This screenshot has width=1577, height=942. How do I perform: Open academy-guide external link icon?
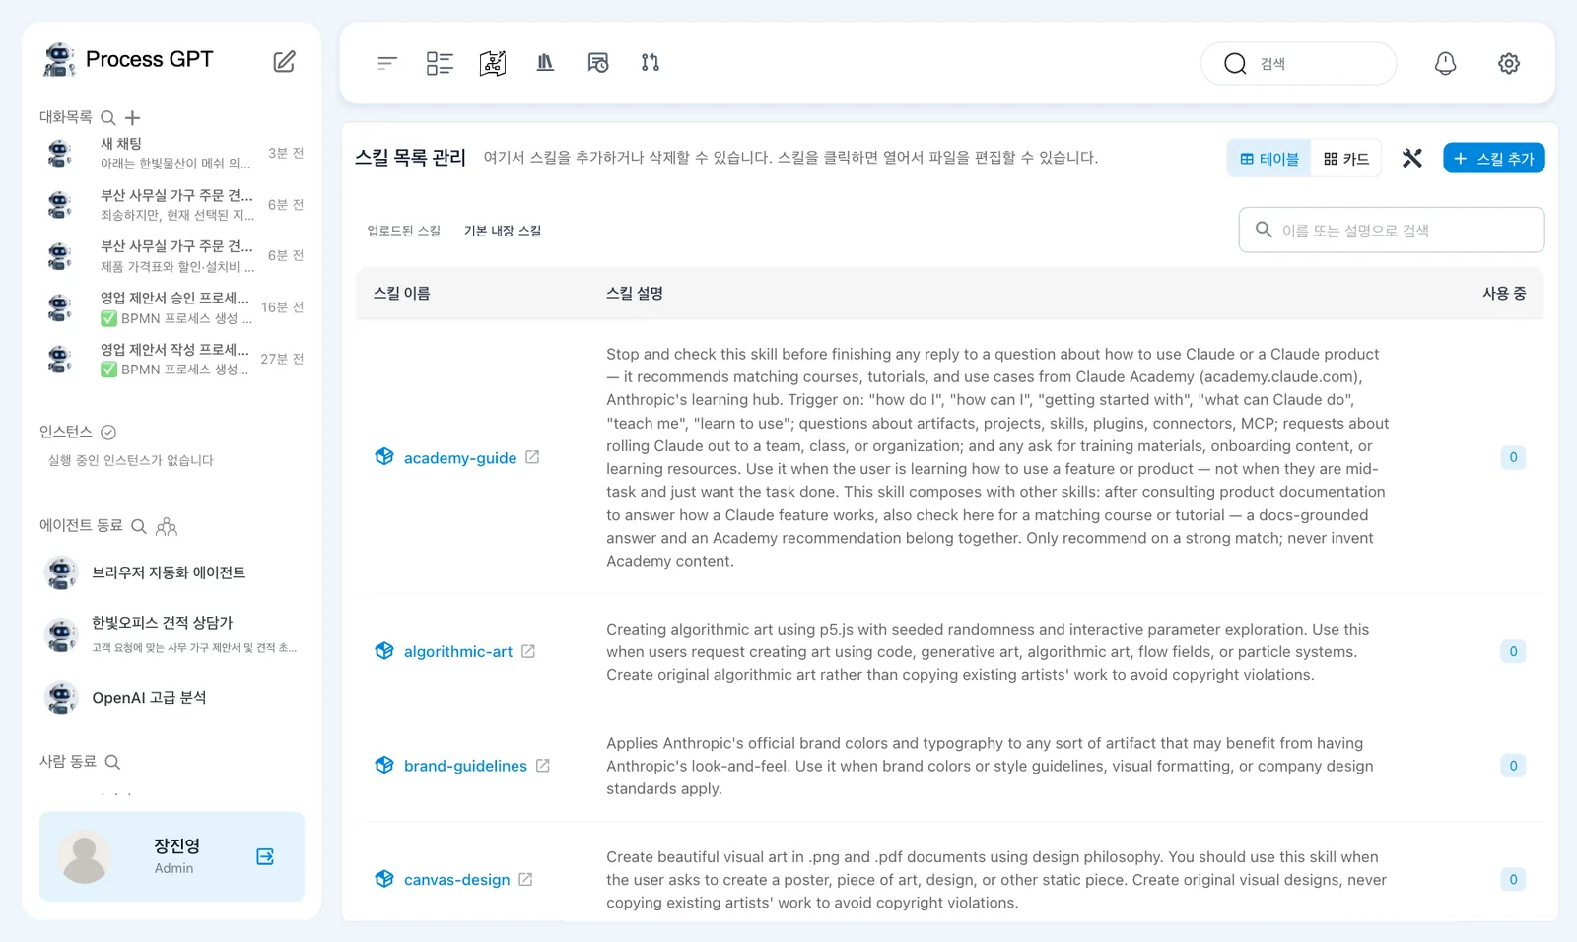click(532, 457)
